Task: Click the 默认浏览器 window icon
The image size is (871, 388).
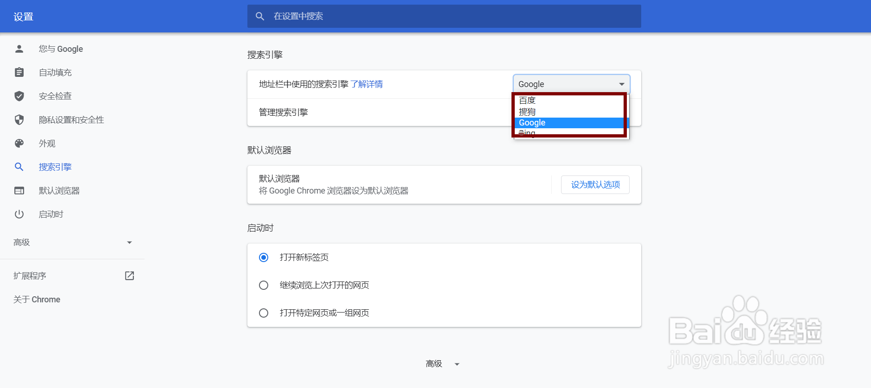Action: [19, 190]
